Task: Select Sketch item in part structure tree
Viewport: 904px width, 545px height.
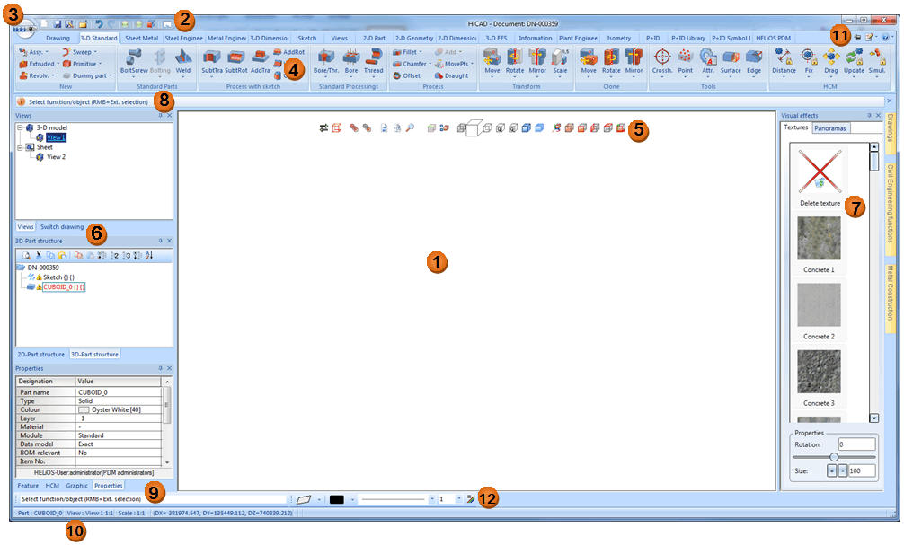Action: 58,277
